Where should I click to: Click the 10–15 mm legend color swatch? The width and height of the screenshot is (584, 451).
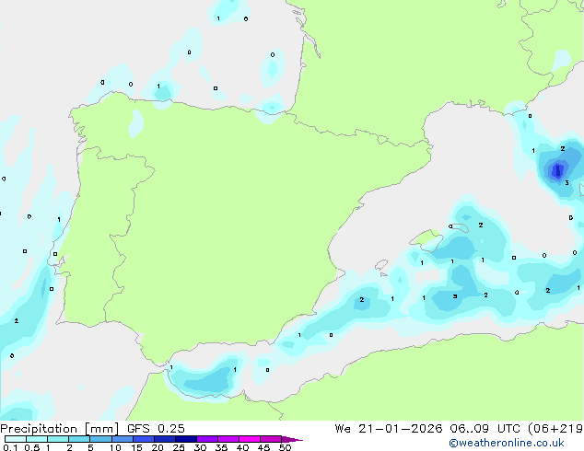pos(123,439)
